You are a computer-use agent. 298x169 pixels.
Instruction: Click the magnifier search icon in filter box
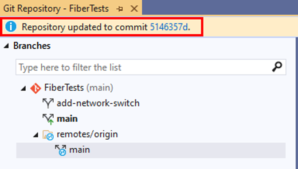[x=277, y=67]
